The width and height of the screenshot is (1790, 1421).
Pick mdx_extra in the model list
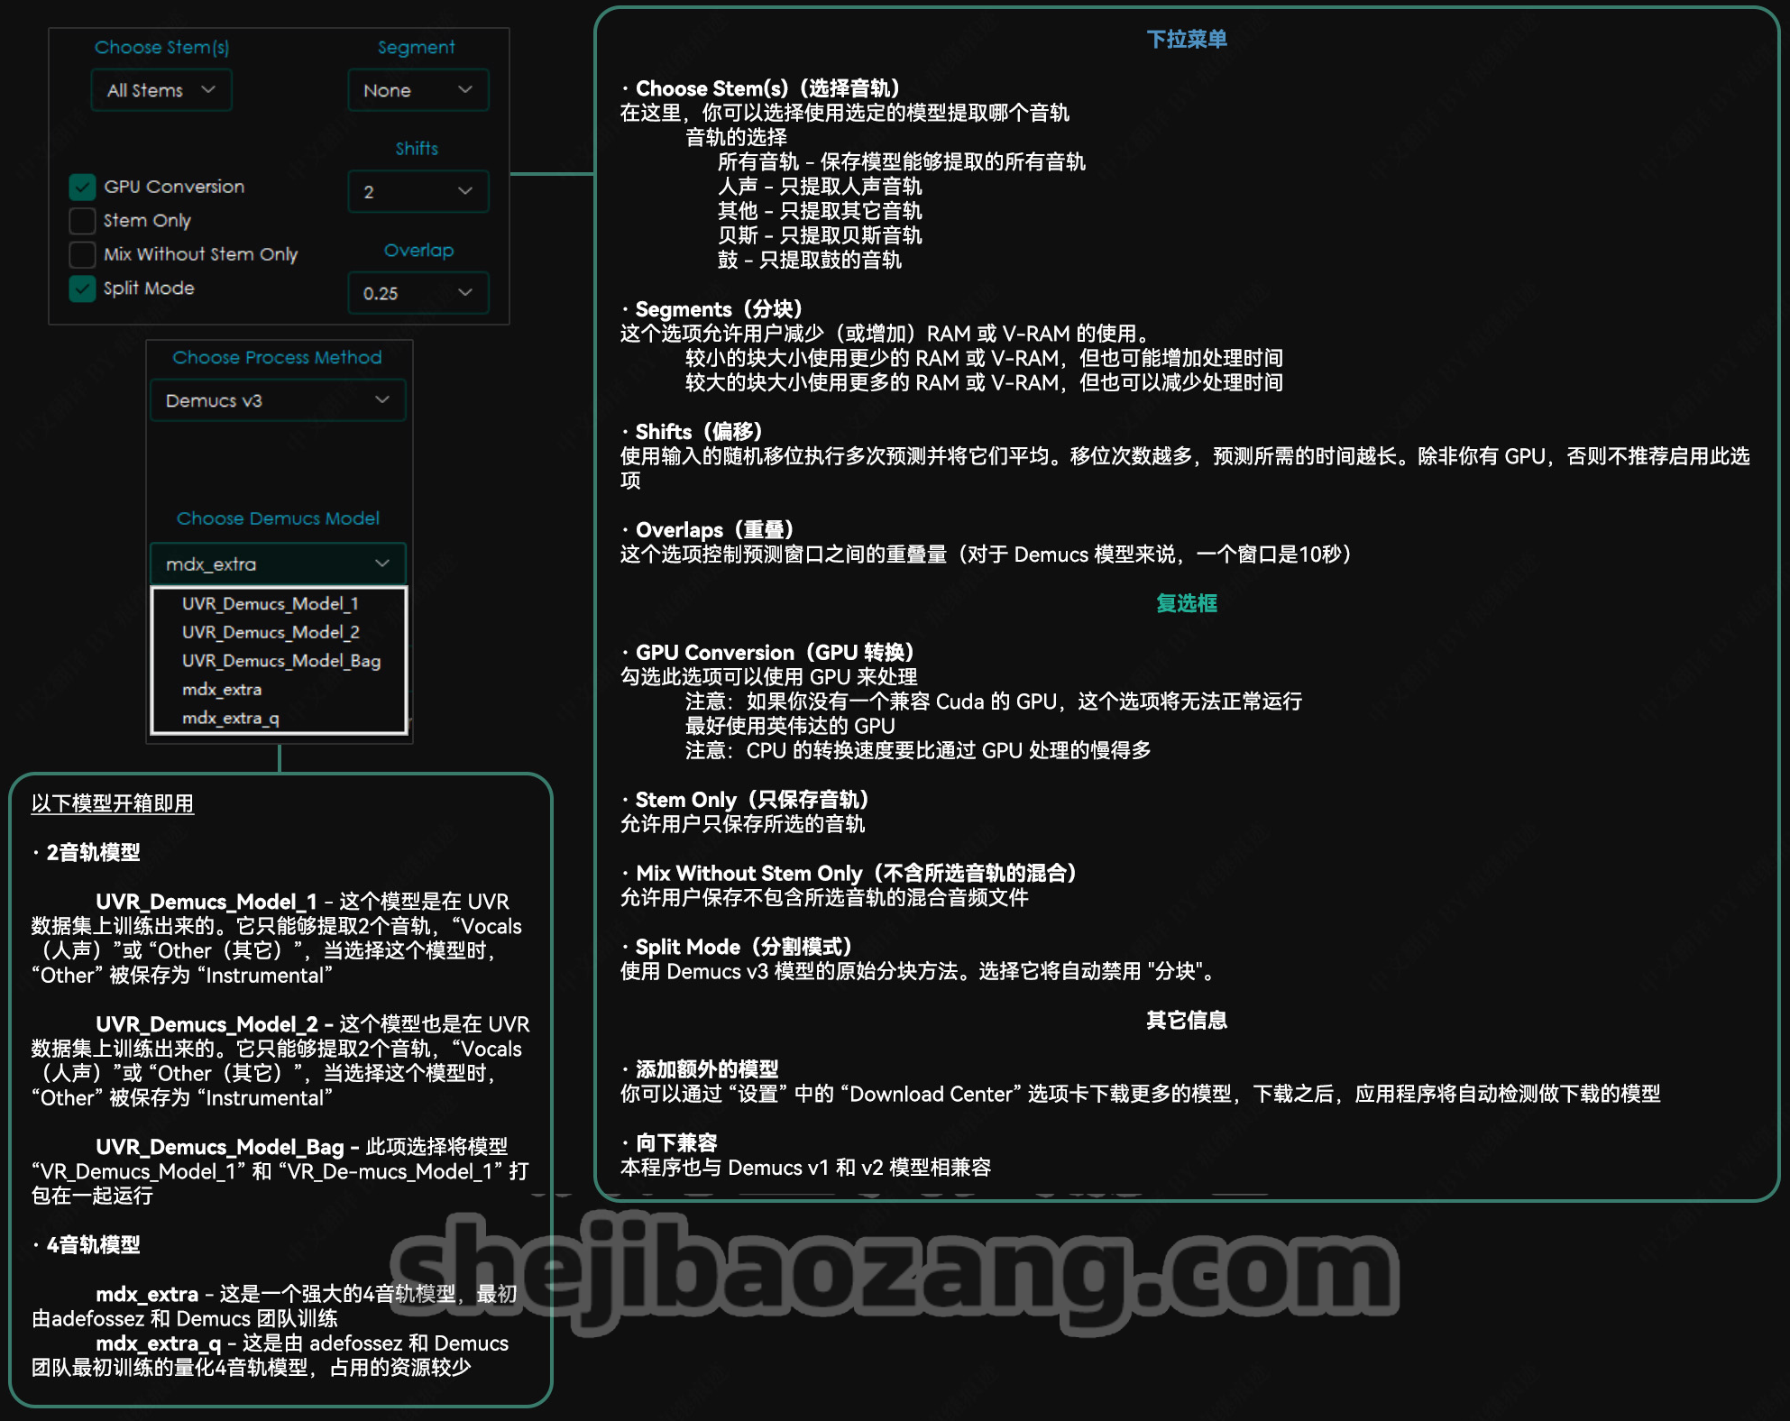(280, 690)
